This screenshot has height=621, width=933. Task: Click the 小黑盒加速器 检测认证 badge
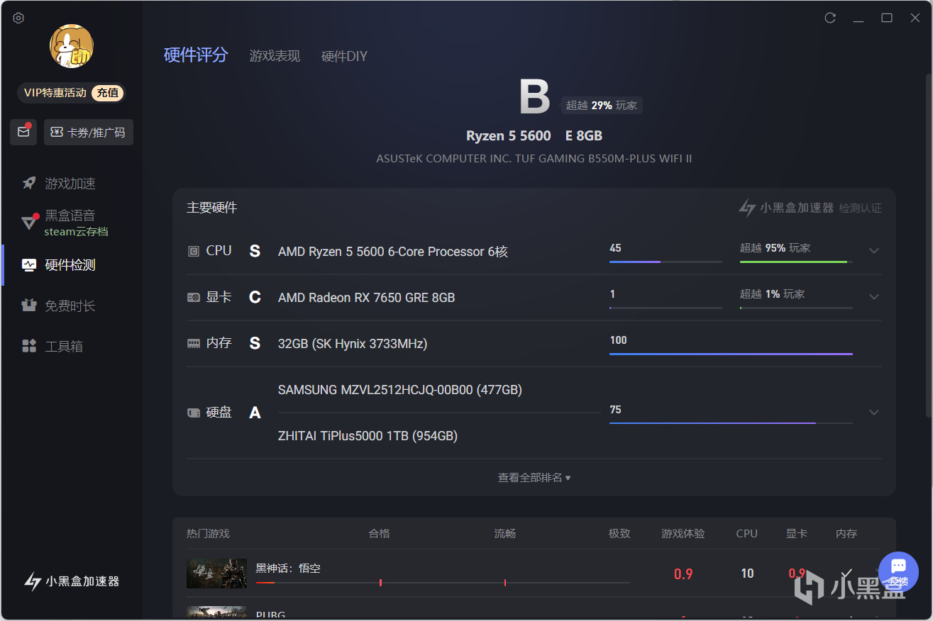pos(810,208)
